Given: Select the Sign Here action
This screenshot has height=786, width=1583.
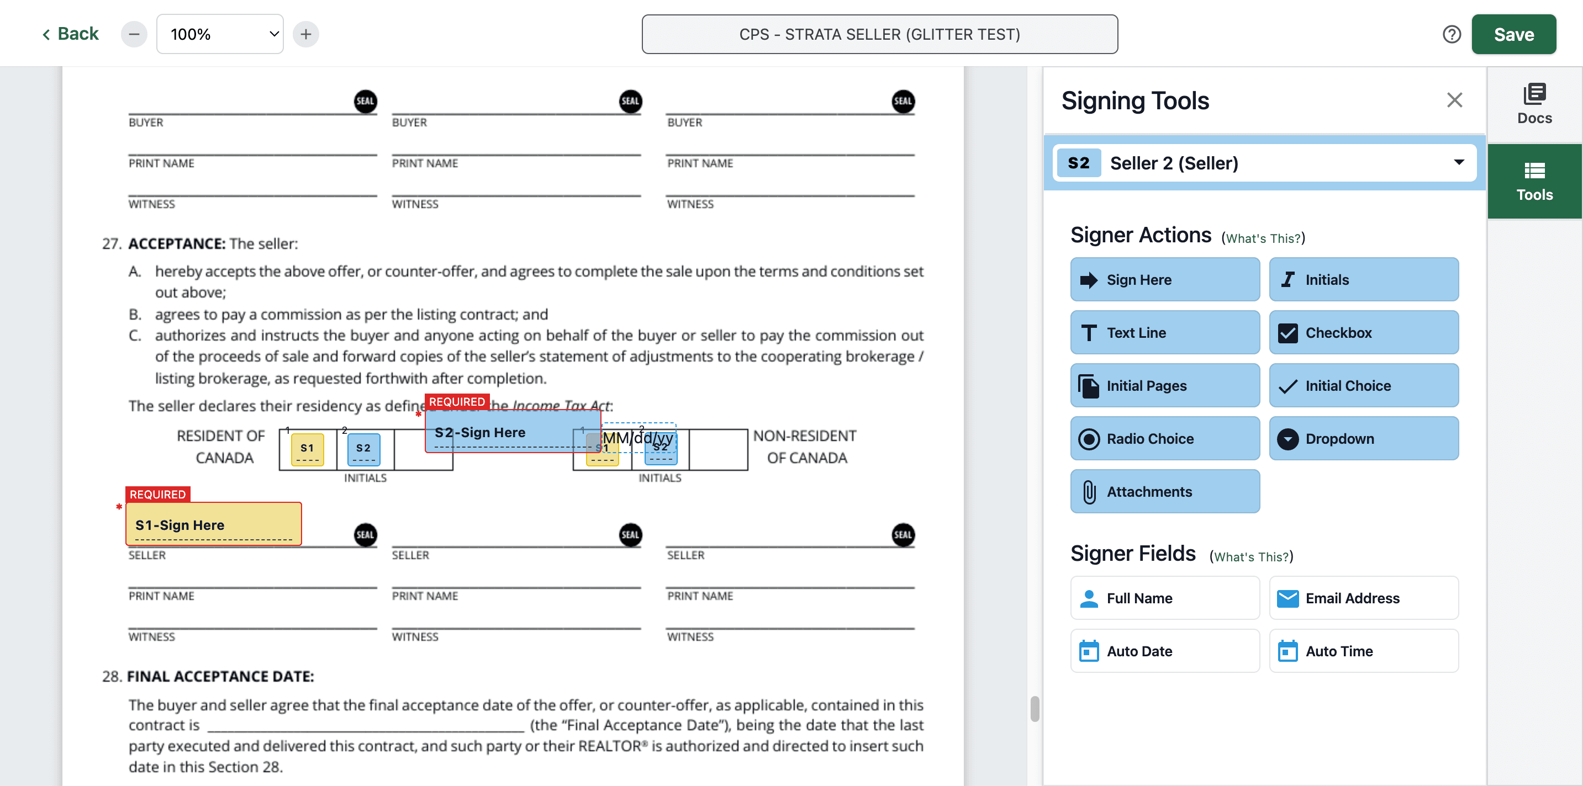Looking at the screenshot, I should (x=1164, y=279).
